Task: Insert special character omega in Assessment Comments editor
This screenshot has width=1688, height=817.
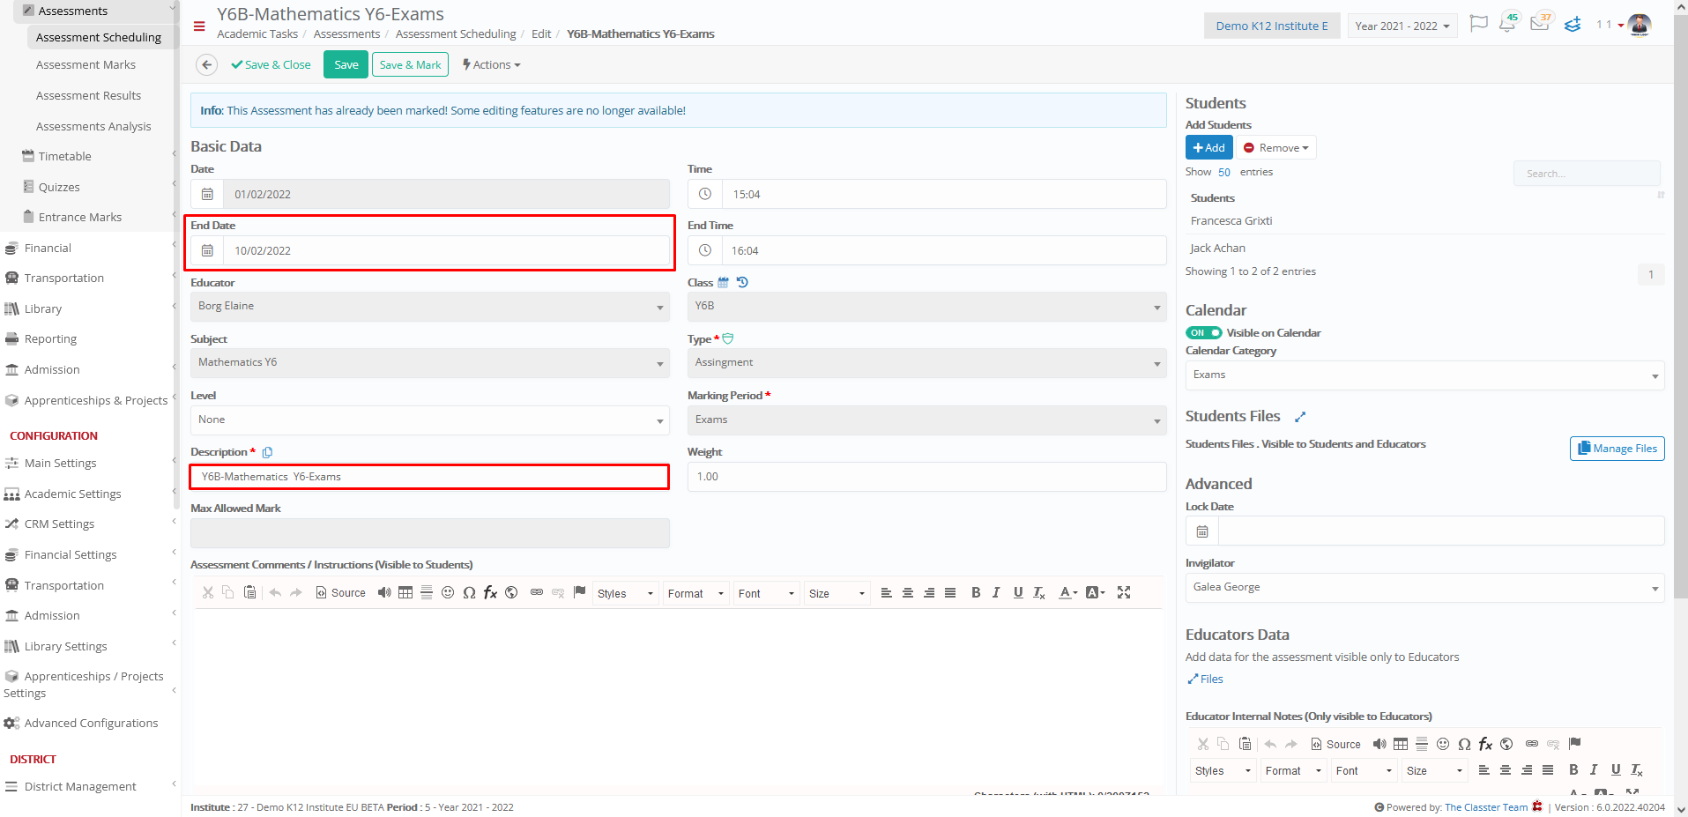Action: point(469,592)
